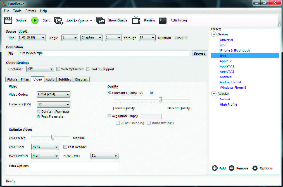
Task: Click the Remove preset minus icon
Action: (x=231, y=168)
